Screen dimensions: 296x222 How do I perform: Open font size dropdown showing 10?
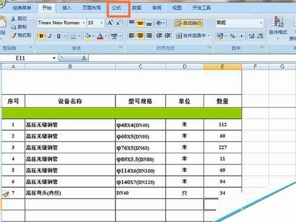point(102,23)
